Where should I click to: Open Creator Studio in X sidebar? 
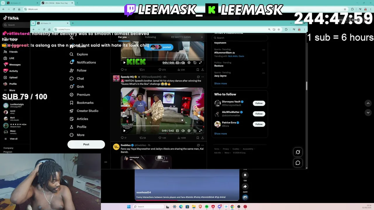(x=84, y=111)
